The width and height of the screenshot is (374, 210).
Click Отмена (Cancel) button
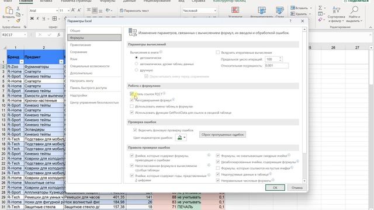297,188
